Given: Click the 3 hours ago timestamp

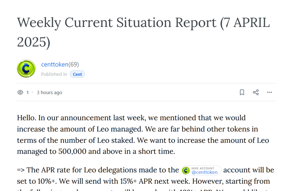Looking at the screenshot, I should pyautogui.click(x=49, y=92).
